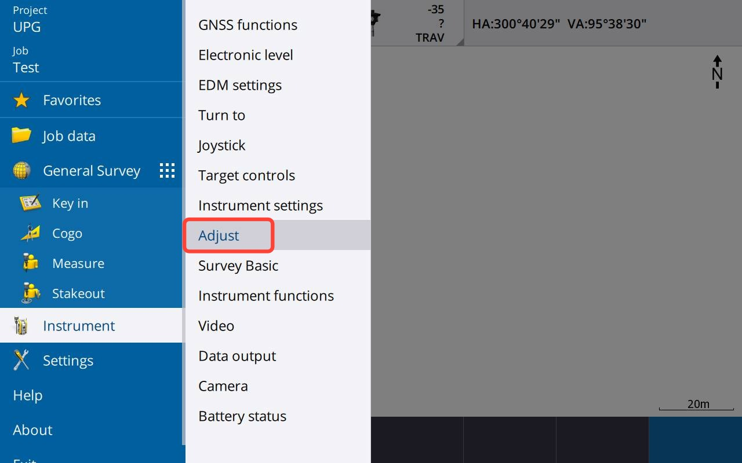The image size is (742, 463).
Task: Open the app switcher grid beside General Survey
Action: click(167, 171)
